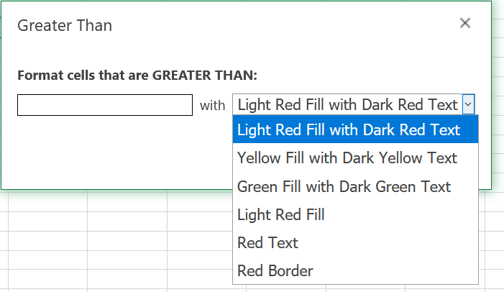Choose Yellow Fill with Dark Yellow Text
This screenshot has height=292, width=504.
(x=347, y=158)
